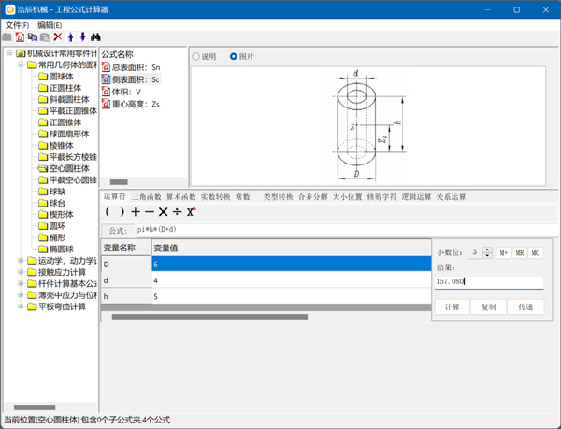
Task: Click the copy toolbar icon
Action: pos(33,36)
